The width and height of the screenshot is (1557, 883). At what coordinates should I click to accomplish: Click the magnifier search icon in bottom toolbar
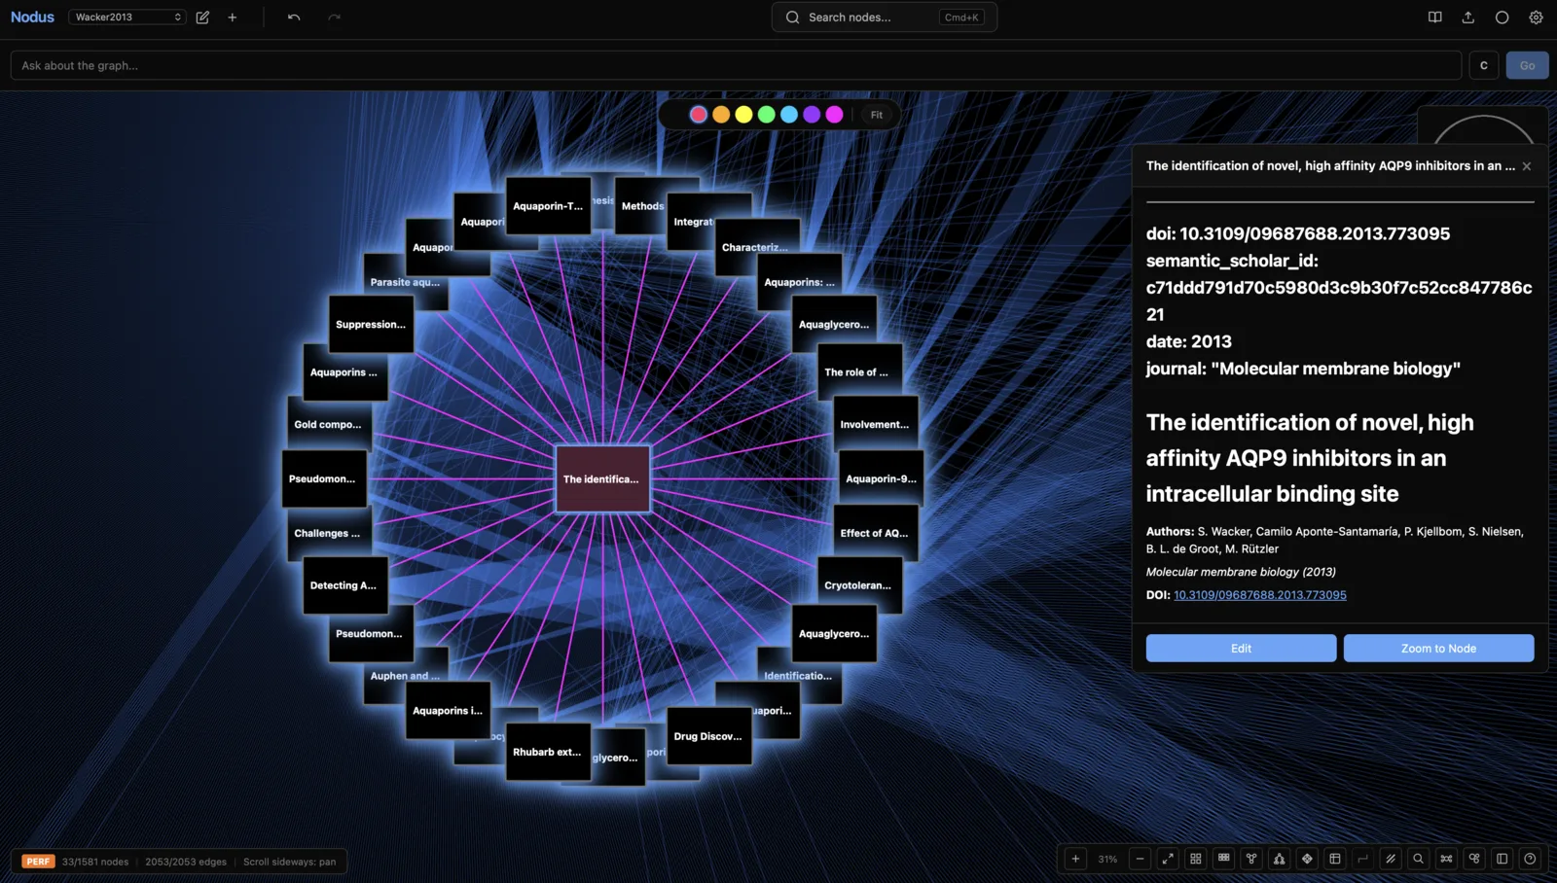(x=1418, y=859)
